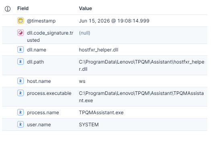
Task: Click the info icon in table header
Action: 8,9
